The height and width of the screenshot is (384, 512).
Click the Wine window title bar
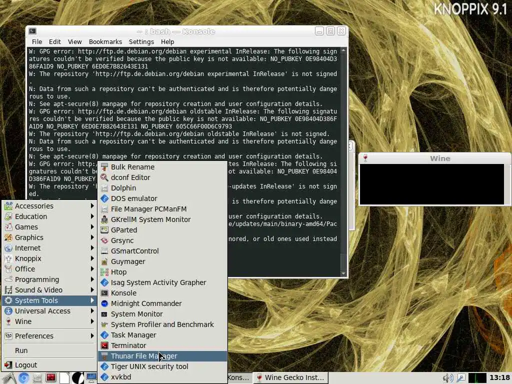point(434,158)
